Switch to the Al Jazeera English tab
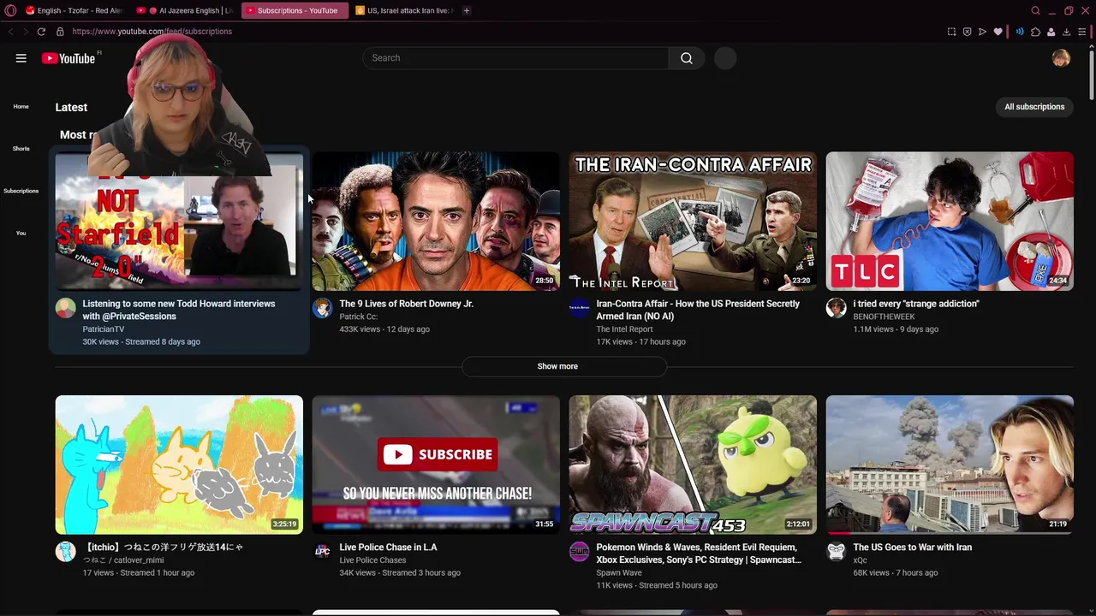The image size is (1096, 616). 186,10
